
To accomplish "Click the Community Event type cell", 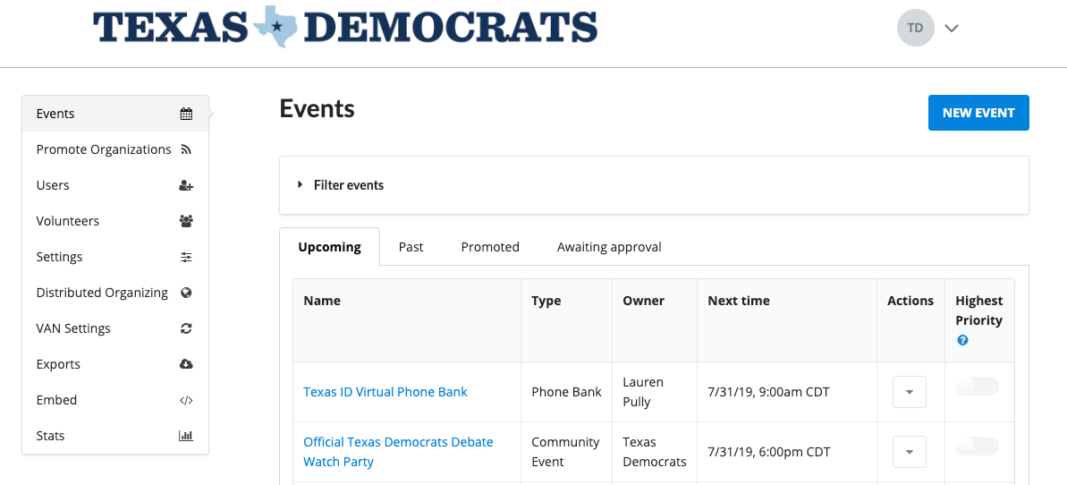I will click(565, 452).
